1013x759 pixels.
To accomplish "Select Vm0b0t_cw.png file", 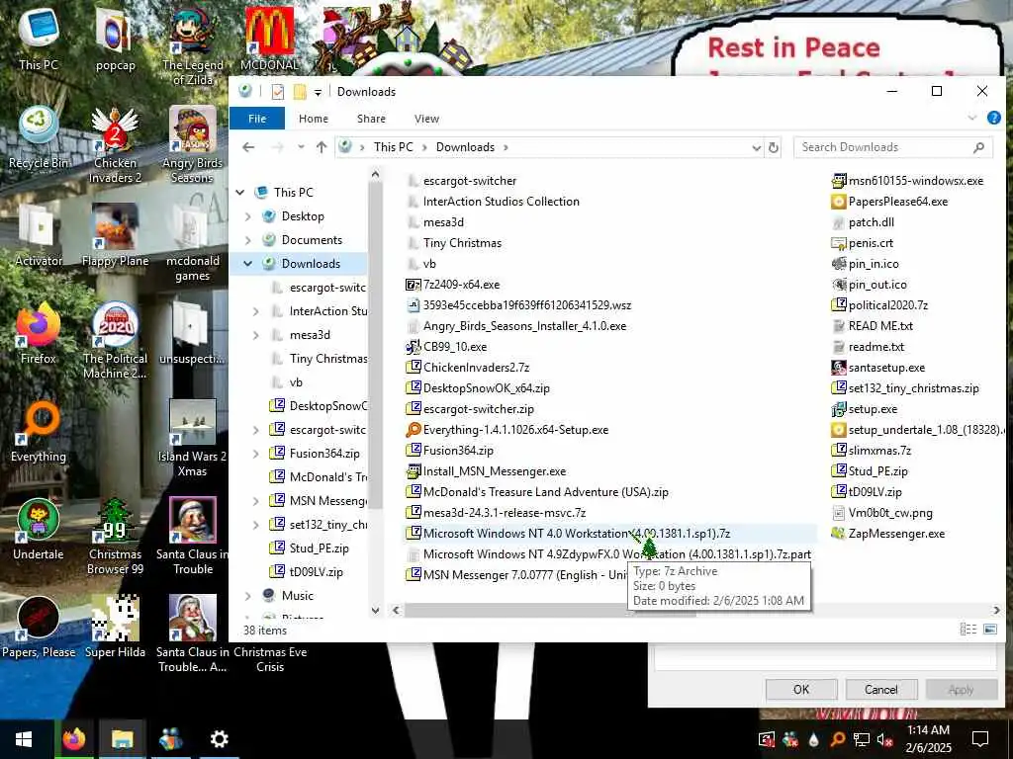I will pyautogui.click(x=881, y=513).
